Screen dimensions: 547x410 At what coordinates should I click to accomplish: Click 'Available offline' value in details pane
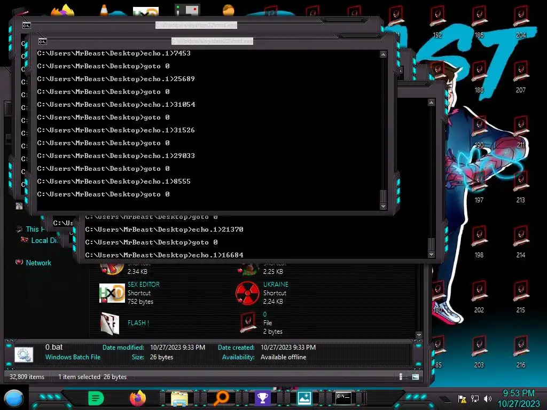tap(283, 357)
